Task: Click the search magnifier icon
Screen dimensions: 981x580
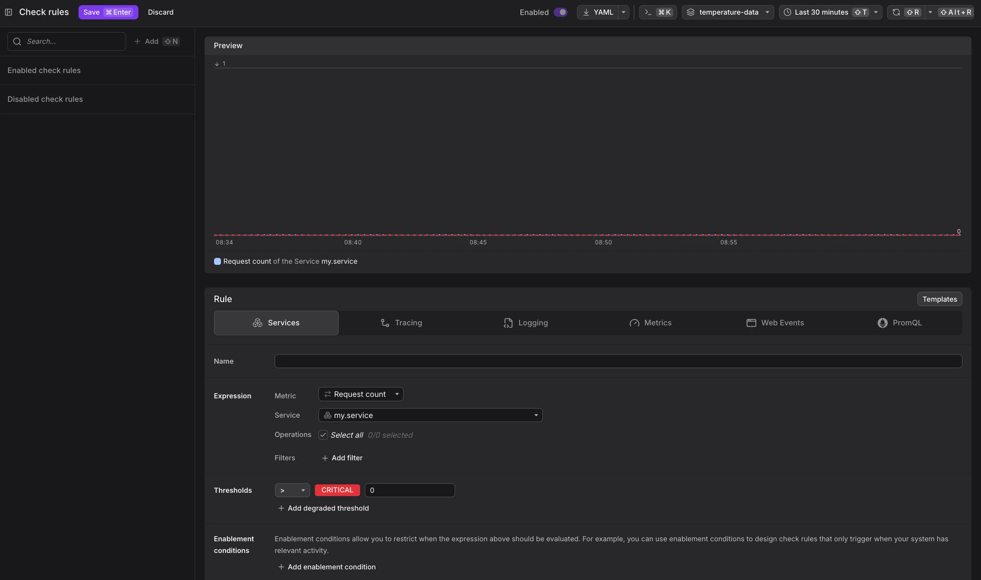Action: tap(17, 41)
